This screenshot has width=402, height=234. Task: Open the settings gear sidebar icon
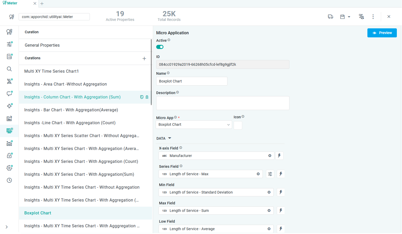9,168
